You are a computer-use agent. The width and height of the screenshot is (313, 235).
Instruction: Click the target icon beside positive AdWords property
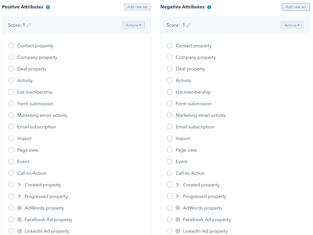coord(19,208)
